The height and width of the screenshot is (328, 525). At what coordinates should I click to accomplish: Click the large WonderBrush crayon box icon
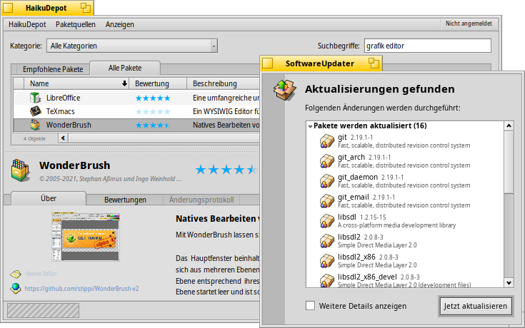coord(21,170)
